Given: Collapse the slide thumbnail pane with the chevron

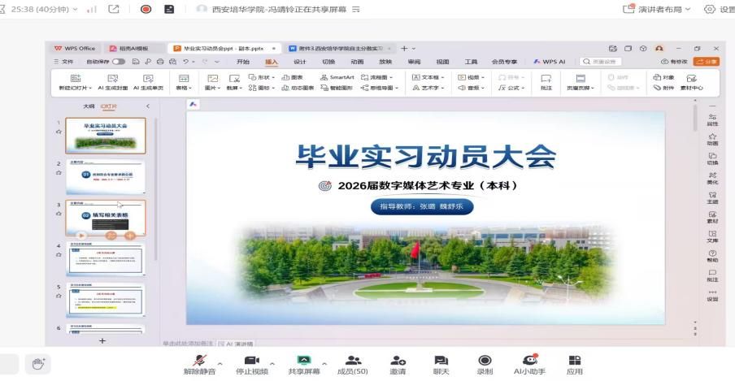Looking at the screenshot, I should (x=148, y=106).
